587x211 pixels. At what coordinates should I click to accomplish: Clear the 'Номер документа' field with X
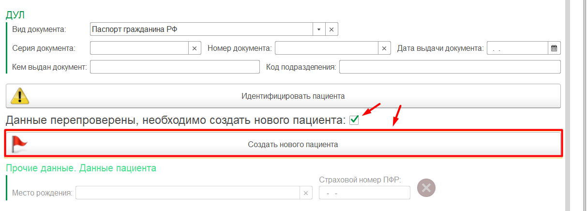point(384,48)
